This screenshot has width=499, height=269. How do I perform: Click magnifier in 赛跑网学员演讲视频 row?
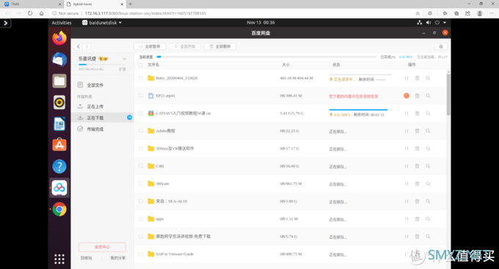[x=428, y=237]
